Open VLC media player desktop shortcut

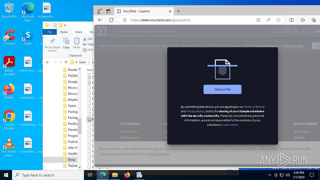click(9, 147)
